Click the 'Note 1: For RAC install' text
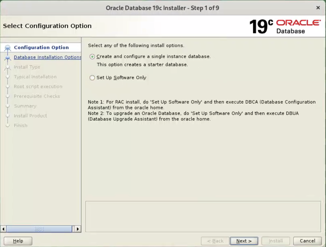 pyautogui.click(x=202, y=105)
